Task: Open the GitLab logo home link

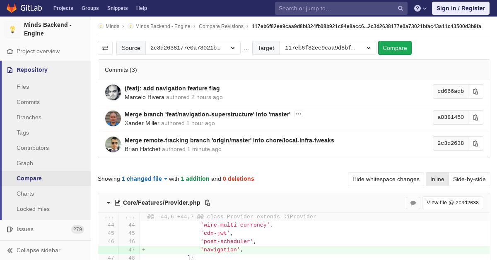Action: click(24, 8)
